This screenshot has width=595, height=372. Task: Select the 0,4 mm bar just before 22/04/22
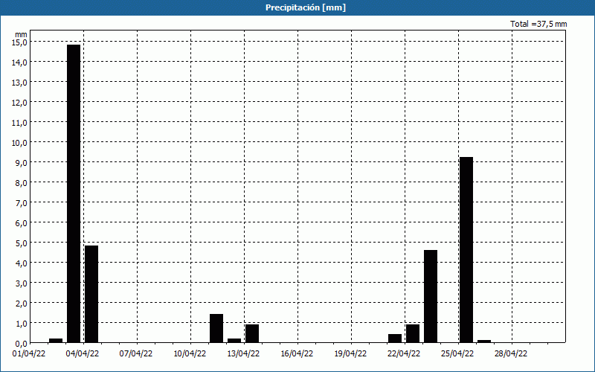(395, 339)
